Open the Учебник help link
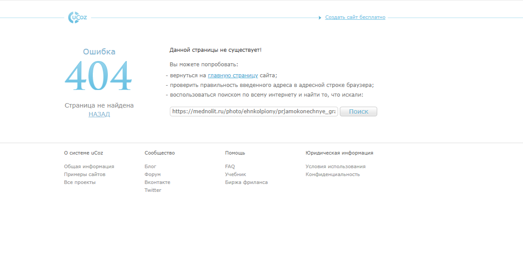The height and width of the screenshot is (263, 523). pos(236,175)
